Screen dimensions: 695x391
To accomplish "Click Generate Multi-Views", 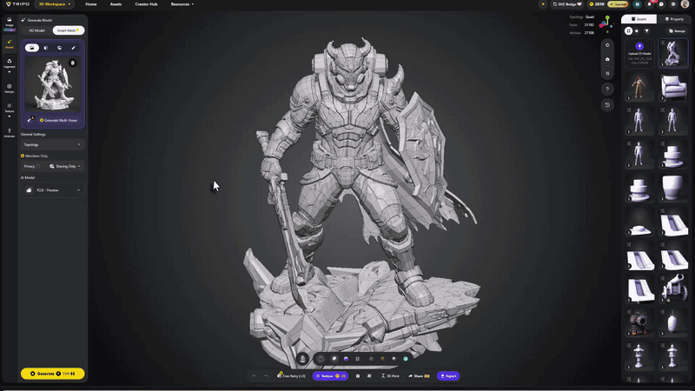I will click(x=58, y=120).
